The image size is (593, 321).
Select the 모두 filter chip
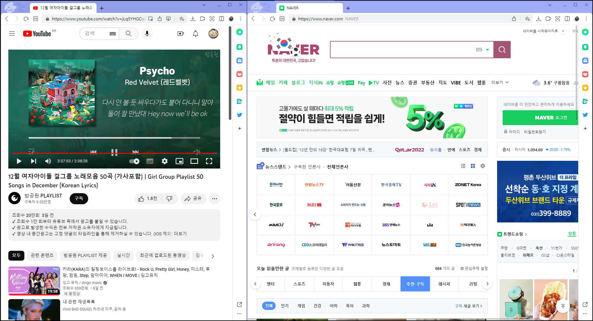pyautogui.click(x=16, y=255)
